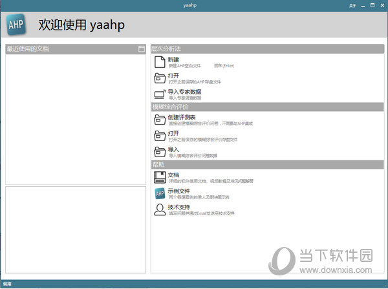Minimize the yaahp window
Image resolution: width=388 pixels, height=289 pixels.
pos(363,6)
